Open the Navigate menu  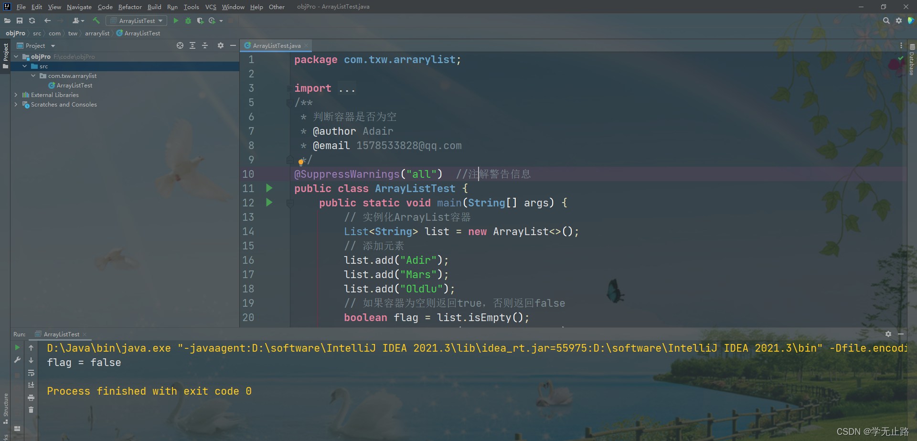coord(79,7)
